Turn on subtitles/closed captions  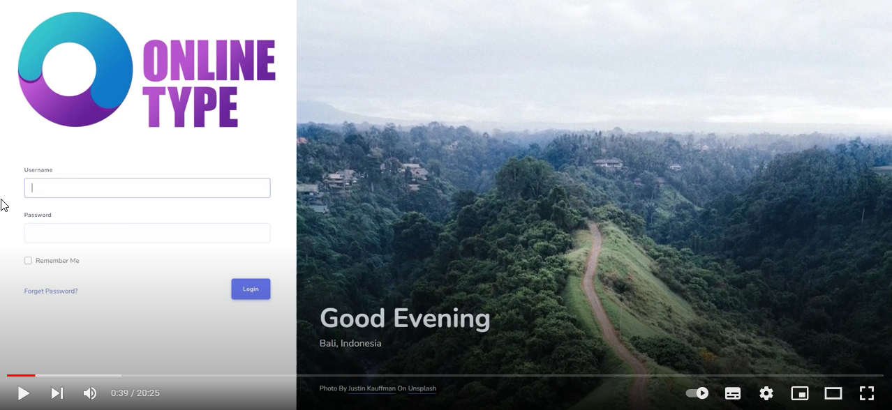(733, 393)
